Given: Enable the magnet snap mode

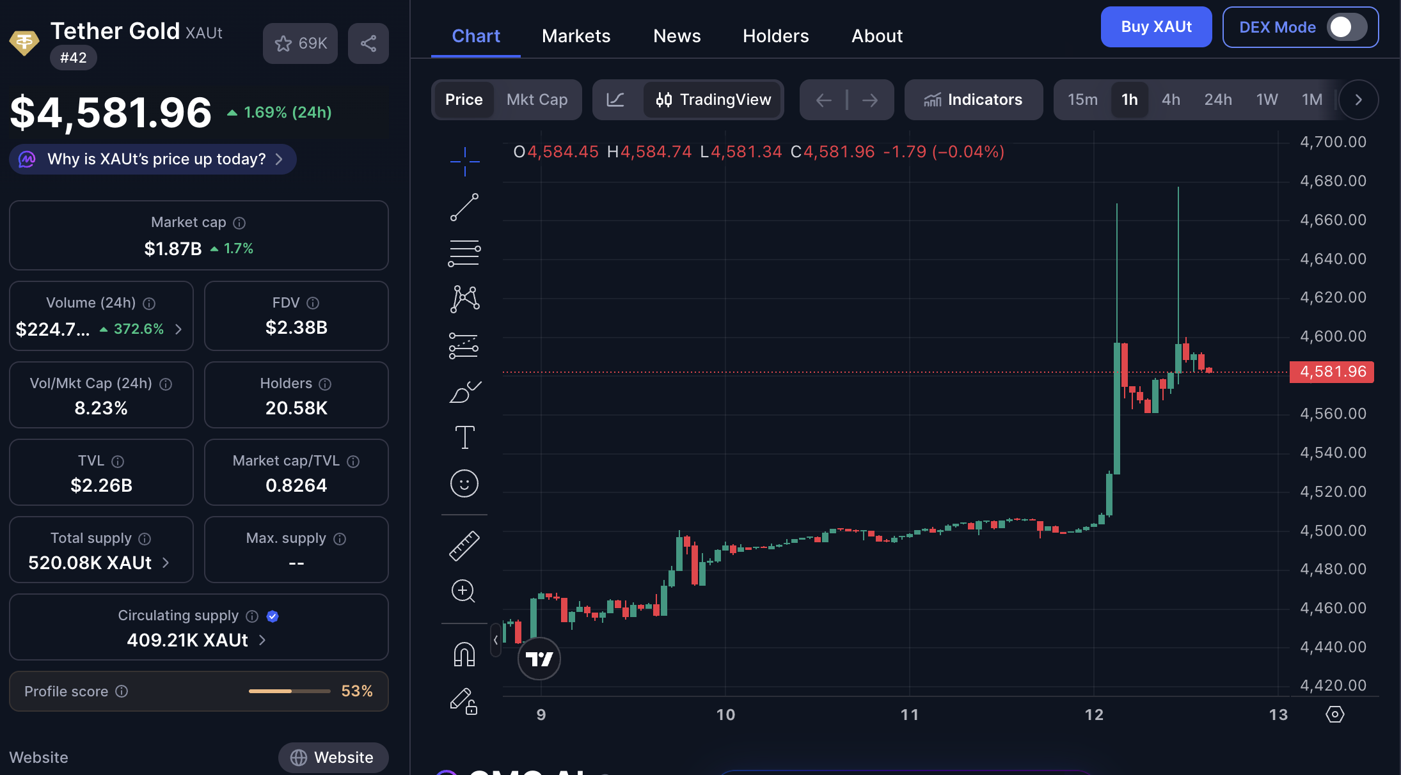Looking at the screenshot, I should pos(464,654).
